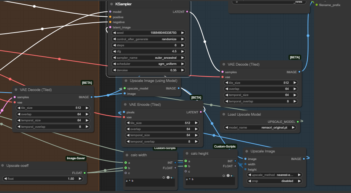Click the denoise value field in KSampler

148,70
